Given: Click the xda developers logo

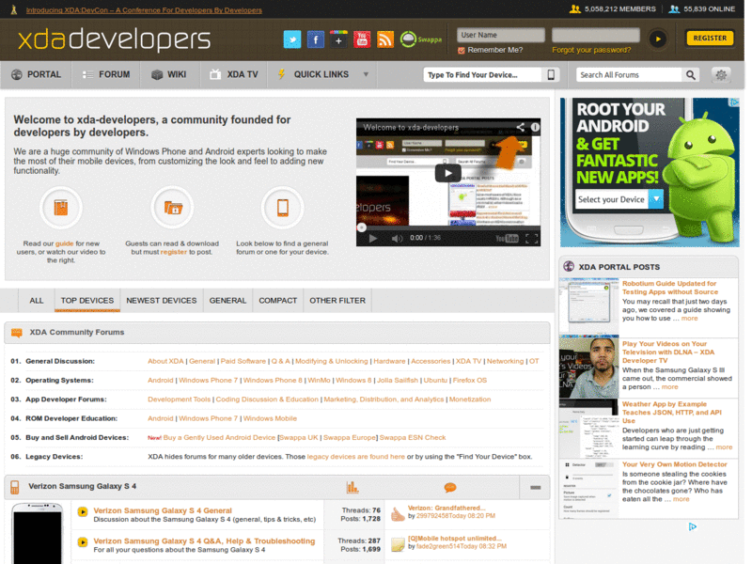Looking at the screenshot, I should click(x=114, y=39).
